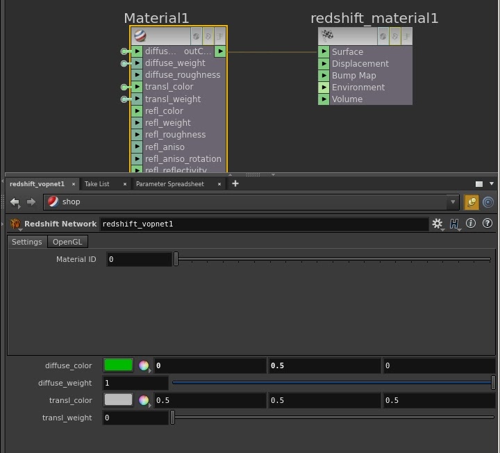Open the transl_color color wheel picker
Image resolution: width=500 pixels, height=453 pixels.
[x=144, y=400]
